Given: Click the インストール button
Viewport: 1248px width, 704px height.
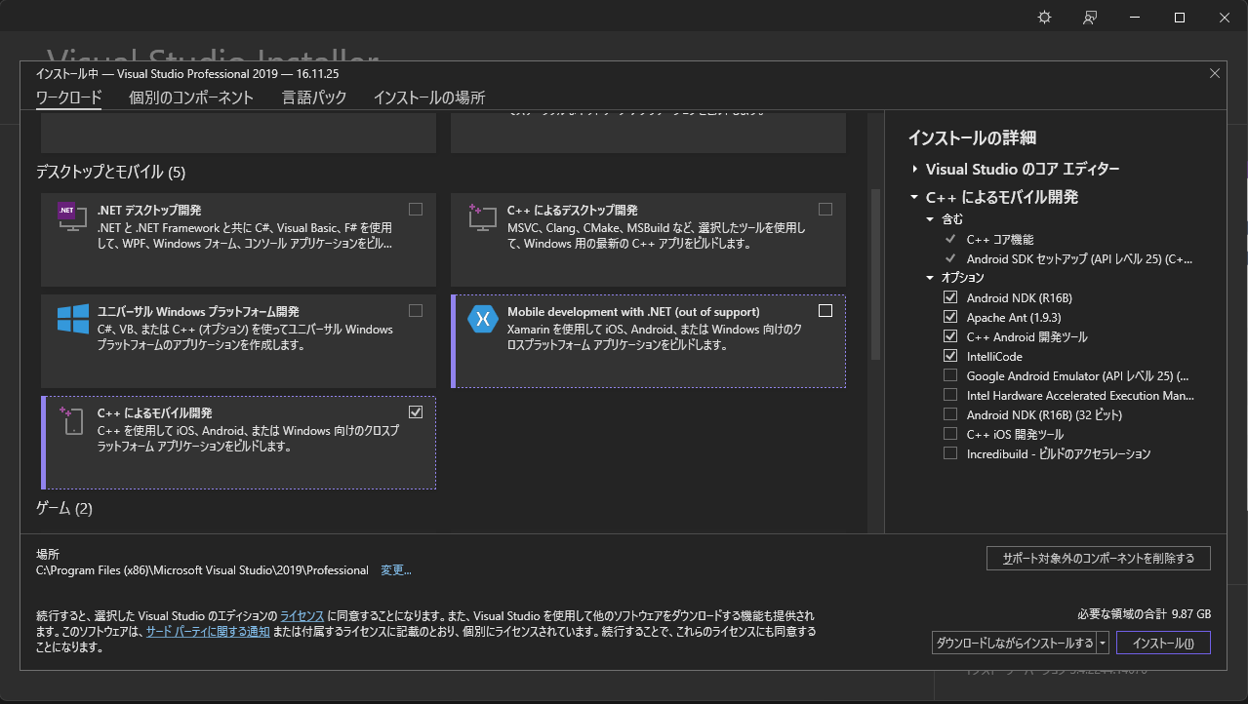Looking at the screenshot, I should tap(1164, 643).
